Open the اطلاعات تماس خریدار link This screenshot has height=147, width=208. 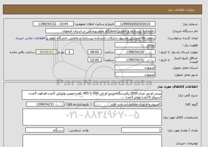coord(30,38)
